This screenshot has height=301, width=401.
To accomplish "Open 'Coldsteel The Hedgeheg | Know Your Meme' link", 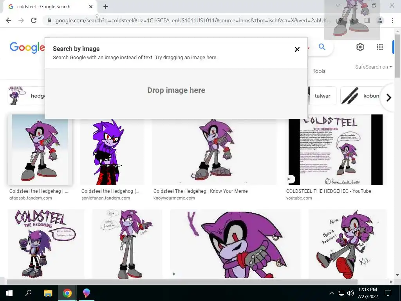I will pos(200,191).
